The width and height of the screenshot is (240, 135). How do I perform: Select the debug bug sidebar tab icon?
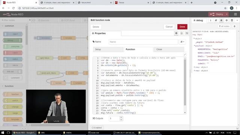pyautogui.click(x=221, y=20)
